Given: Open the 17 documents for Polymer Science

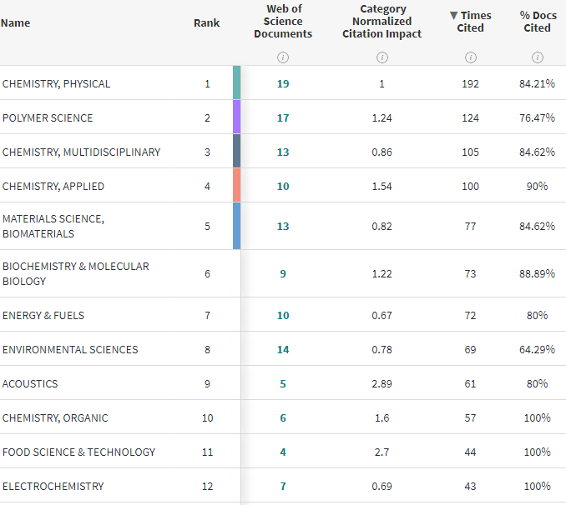Looking at the screenshot, I should pyautogui.click(x=283, y=117).
